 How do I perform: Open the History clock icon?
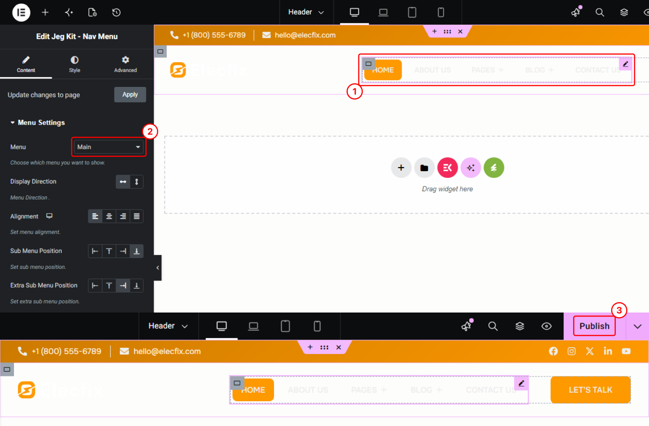tap(116, 13)
